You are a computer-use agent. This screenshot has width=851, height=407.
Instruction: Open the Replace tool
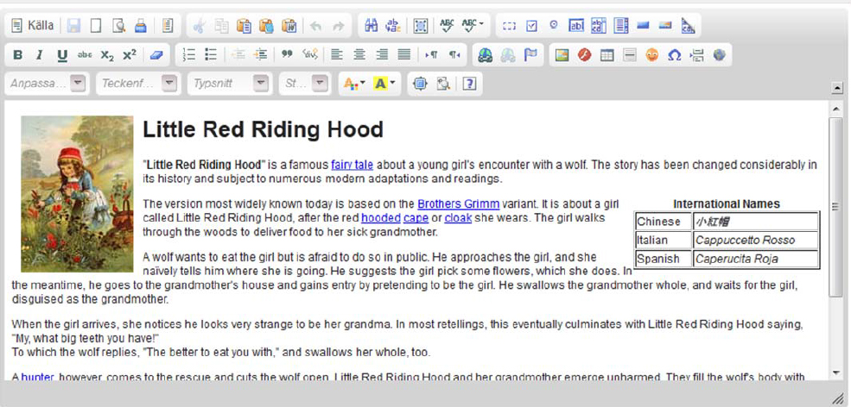tap(393, 26)
